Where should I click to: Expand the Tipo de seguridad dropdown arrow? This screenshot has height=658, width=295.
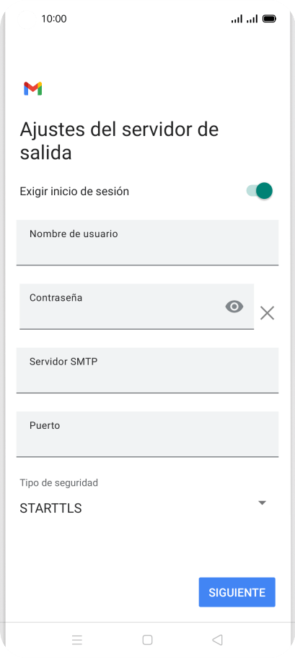263,503
